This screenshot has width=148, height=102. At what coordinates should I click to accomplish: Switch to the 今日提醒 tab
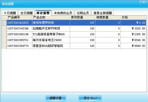tap(10, 13)
